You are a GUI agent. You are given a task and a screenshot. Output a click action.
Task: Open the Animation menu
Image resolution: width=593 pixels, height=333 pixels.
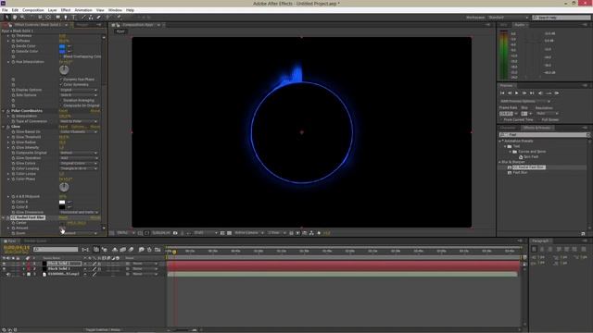(x=83, y=10)
